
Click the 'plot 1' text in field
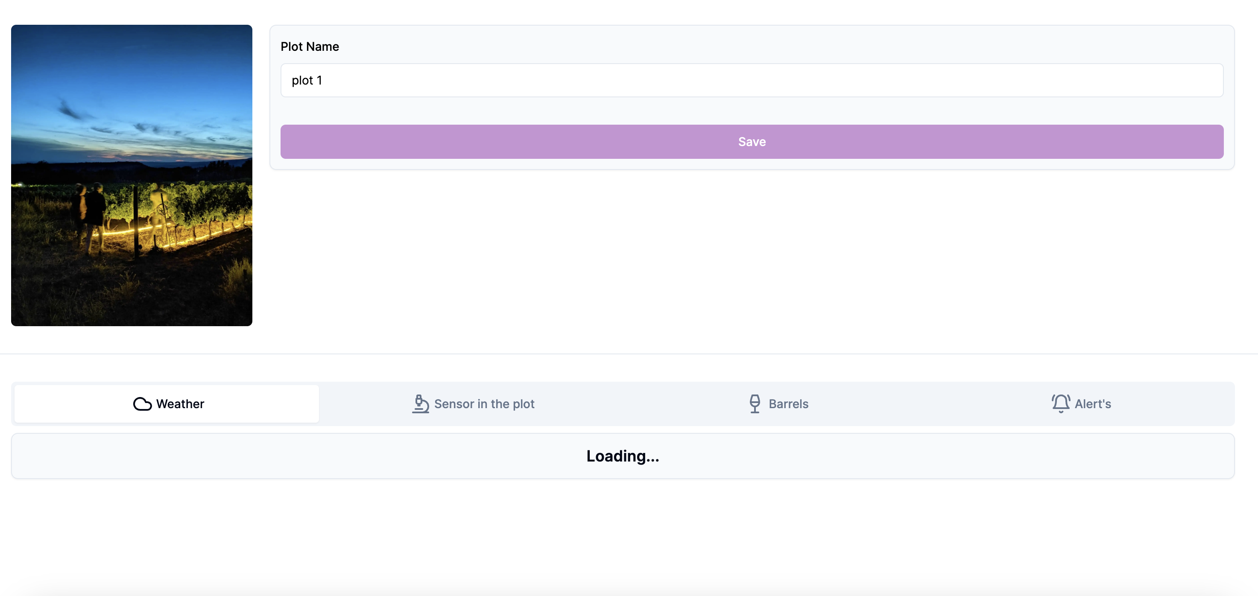click(307, 80)
